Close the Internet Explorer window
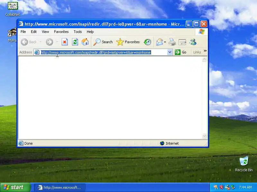Screen dimensions: 257x192 pyautogui.click(x=204, y=24)
